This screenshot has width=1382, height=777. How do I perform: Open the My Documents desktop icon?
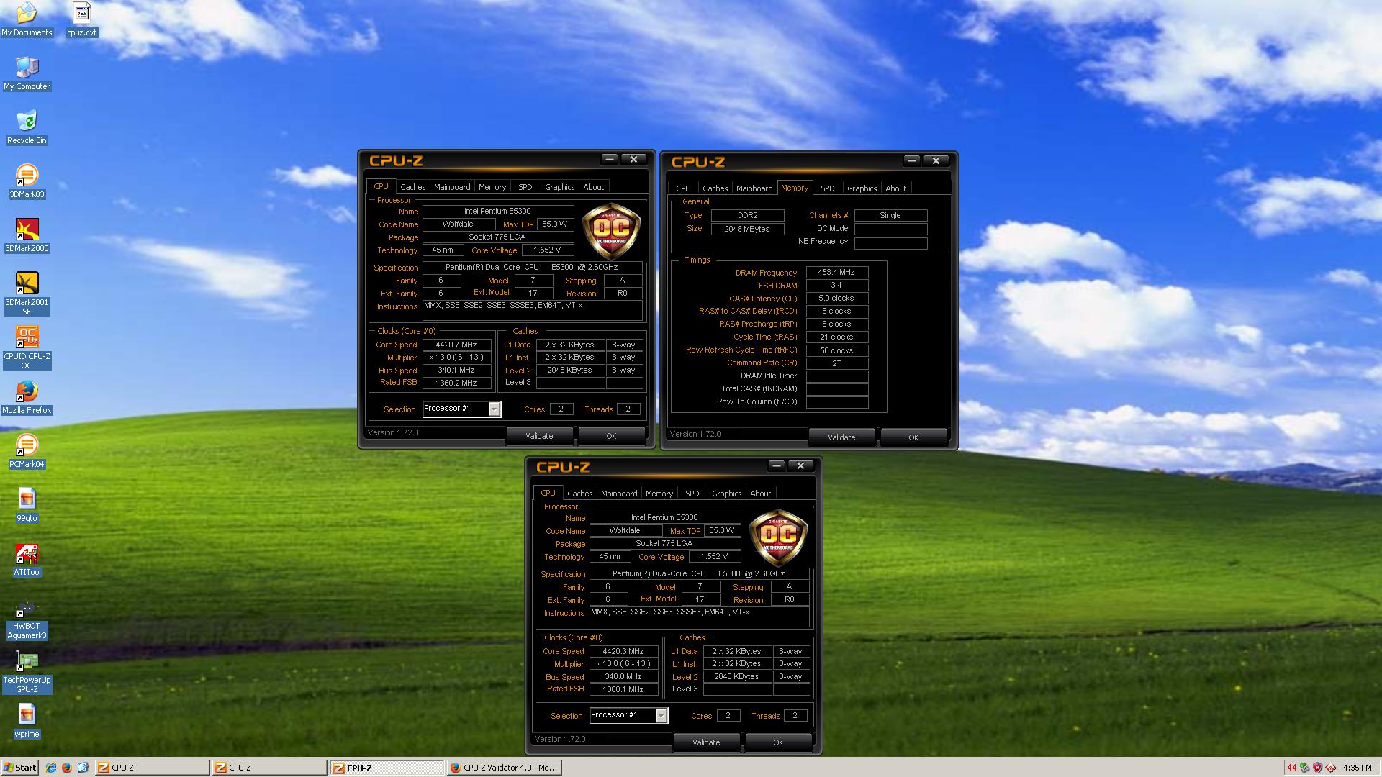pyautogui.click(x=27, y=19)
